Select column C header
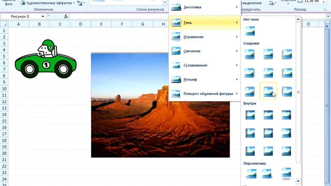The width and height of the screenshot is (331, 186). (x=60, y=24)
